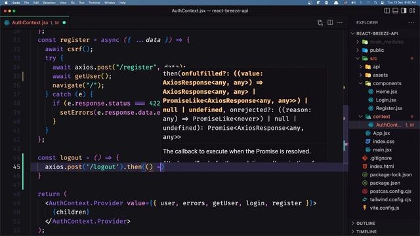Toggle secondary side bar layout icon
Image resolution: width=420 pixels, height=236 pixels.
[404, 10]
